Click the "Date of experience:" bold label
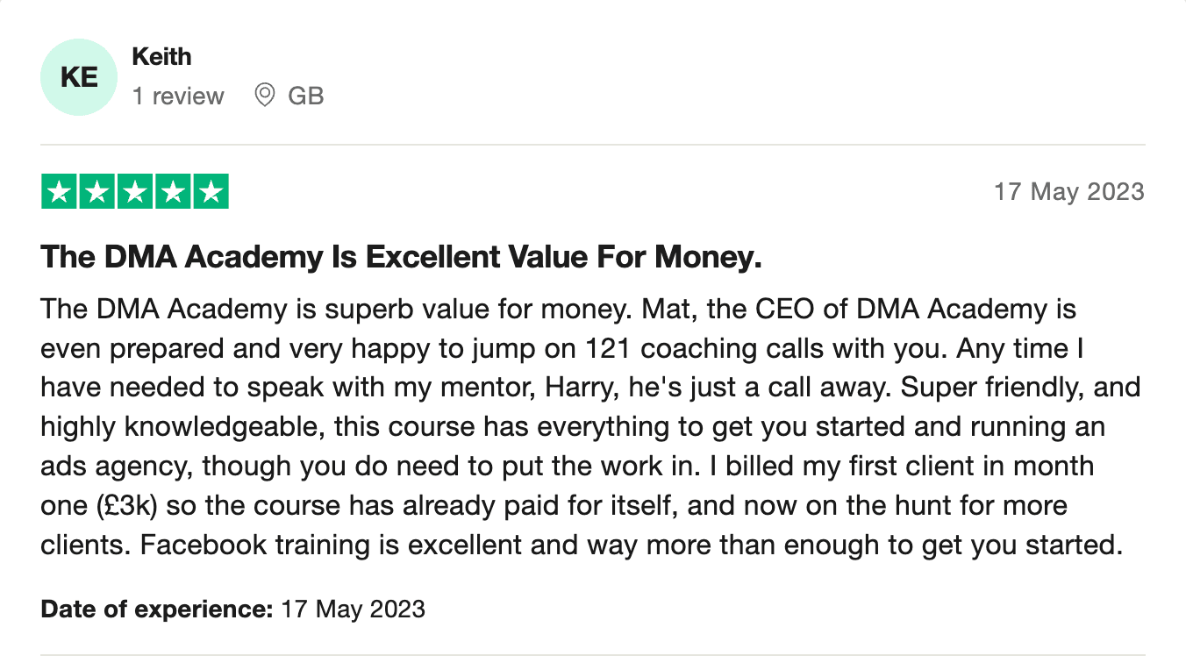Image resolution: width=1186 pixels, height=670 pixels. pos(157,609)
